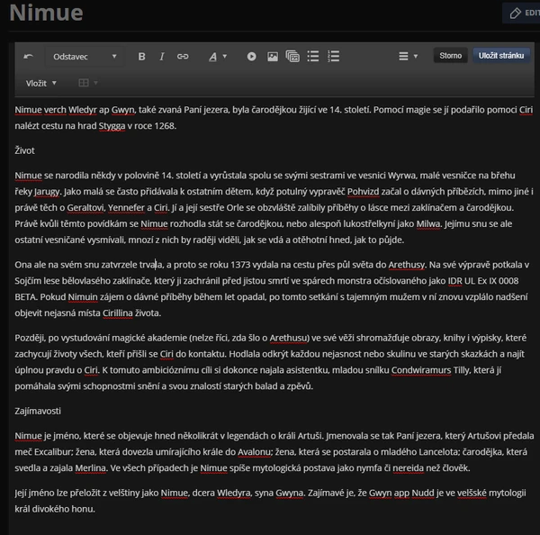The width and height of the screenshot is (540, 535).
Task: Insert a gallery with the stacked images icon
Action: [292, 57]
